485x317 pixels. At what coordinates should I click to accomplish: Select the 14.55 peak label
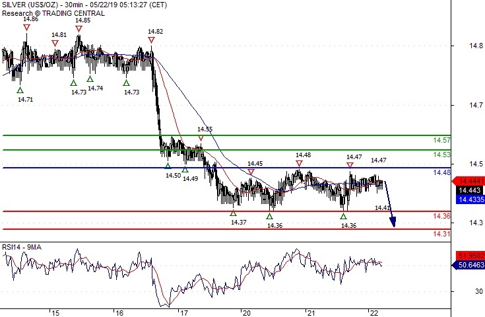205,129
